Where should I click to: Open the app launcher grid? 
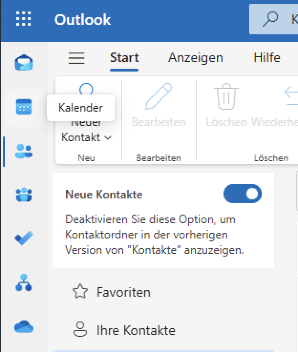pos(23,19)
